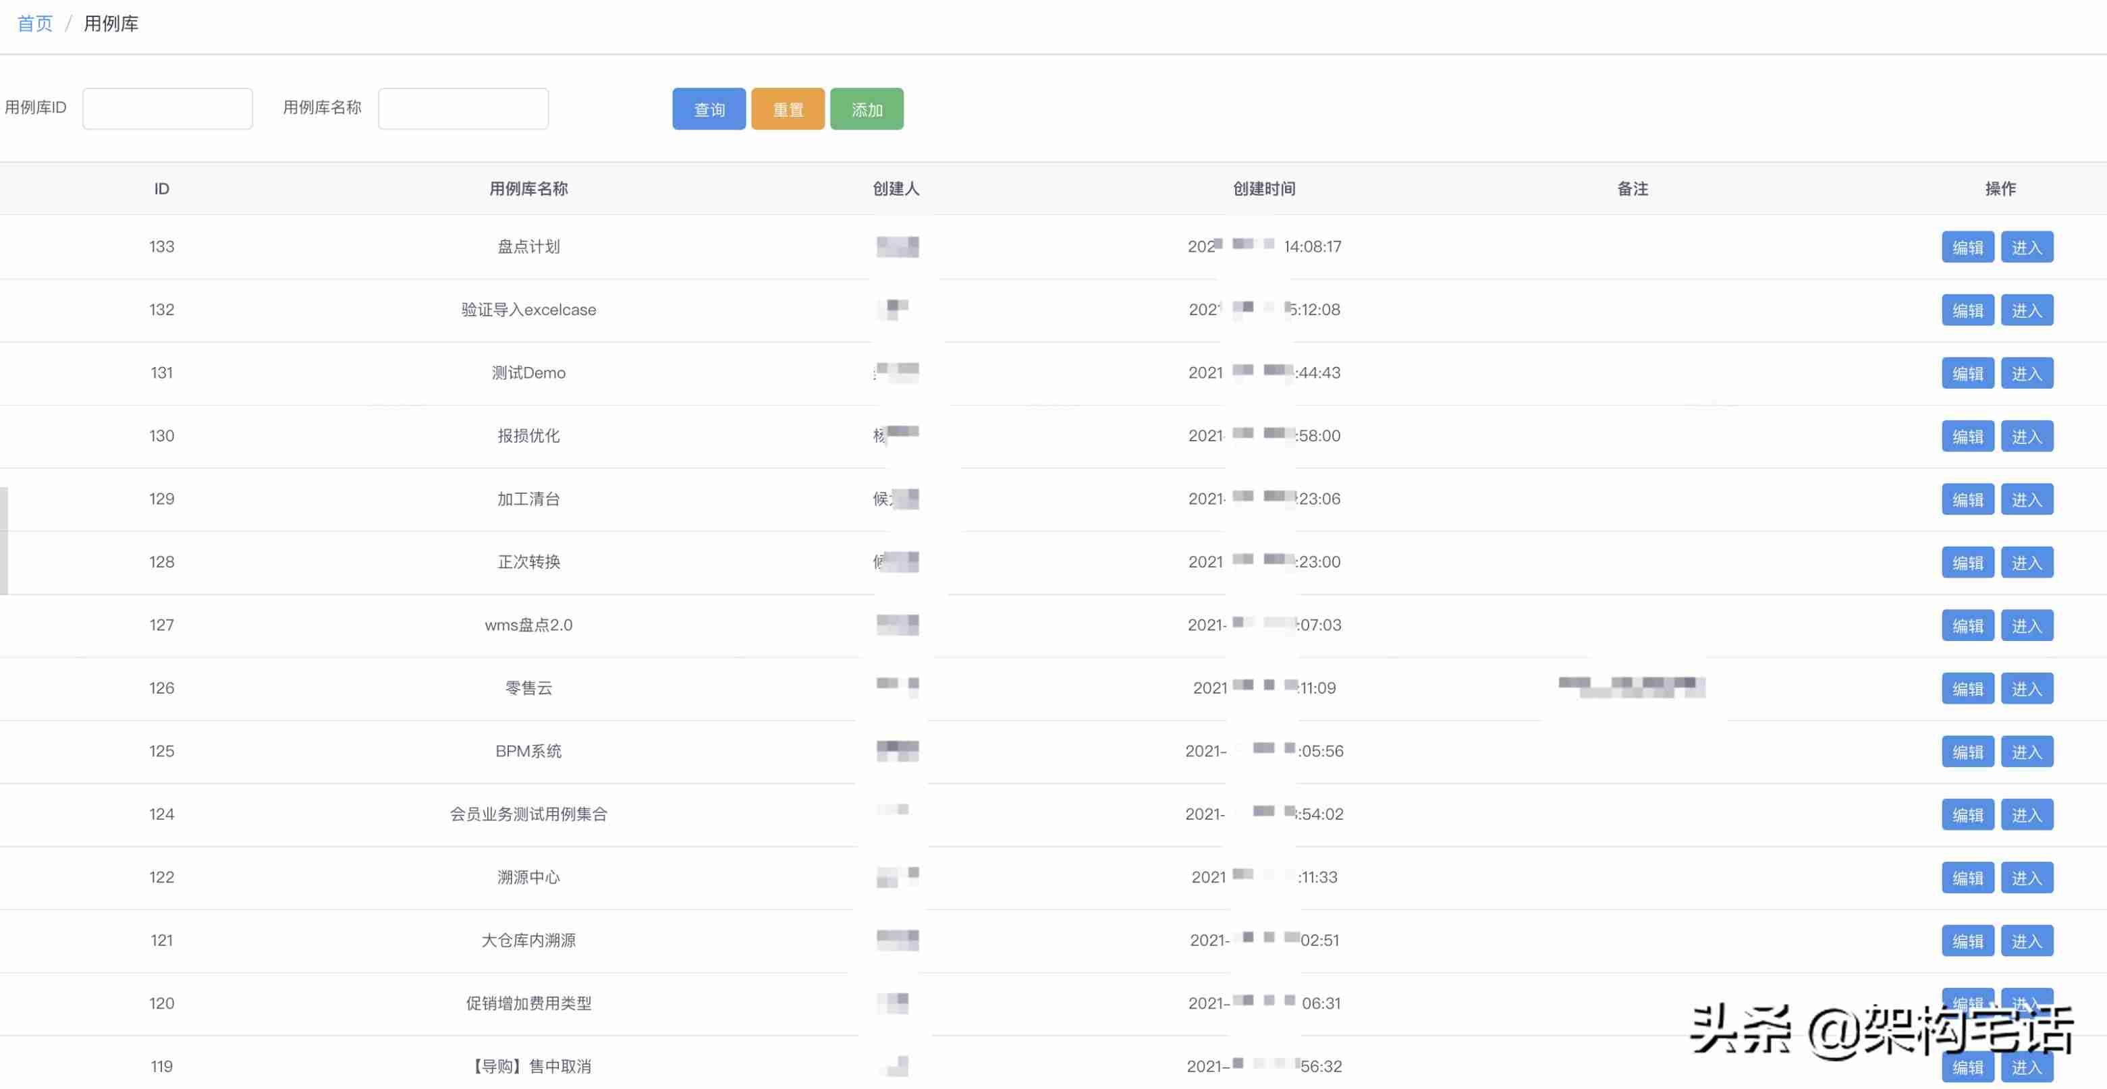The image size is (2107, 1089).
Task: Edit the 报损优化 row
Action: coord(1968,436)
